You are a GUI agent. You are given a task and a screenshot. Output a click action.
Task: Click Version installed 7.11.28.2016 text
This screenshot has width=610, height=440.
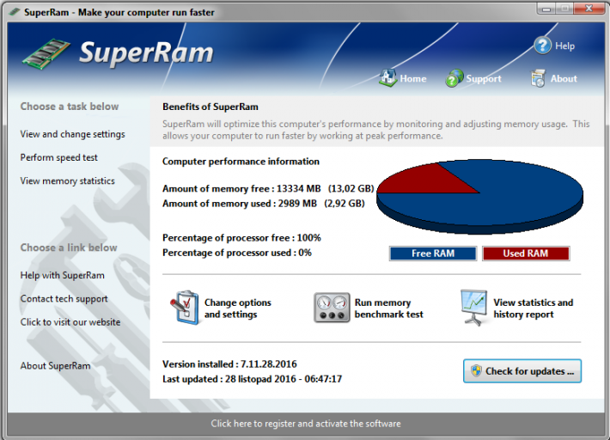(229, 364)
